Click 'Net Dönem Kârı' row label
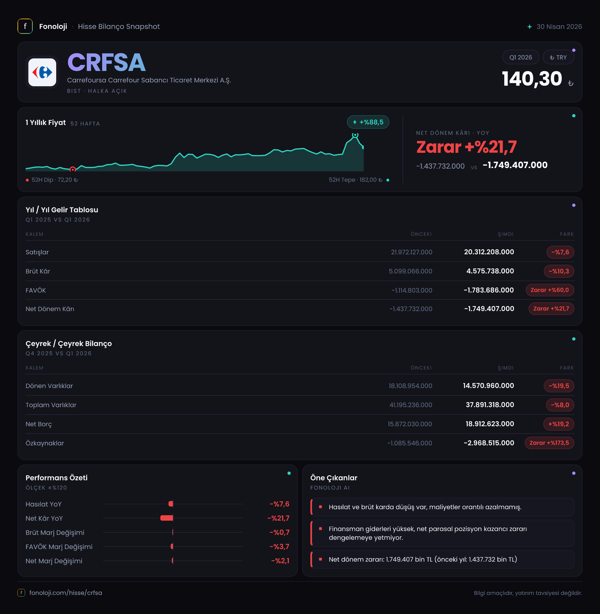 pyautogui.click(x=50, y=309)
